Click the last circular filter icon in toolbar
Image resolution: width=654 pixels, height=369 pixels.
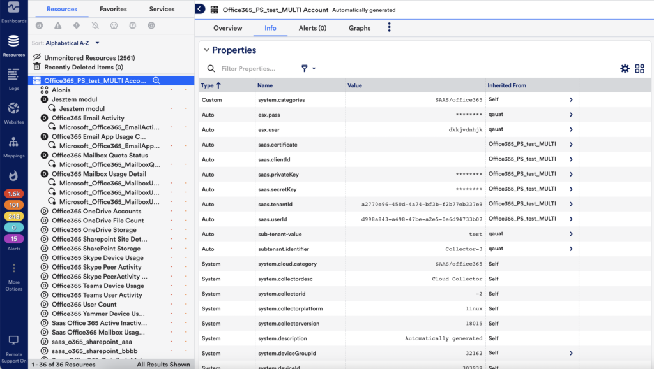[151, 25]
